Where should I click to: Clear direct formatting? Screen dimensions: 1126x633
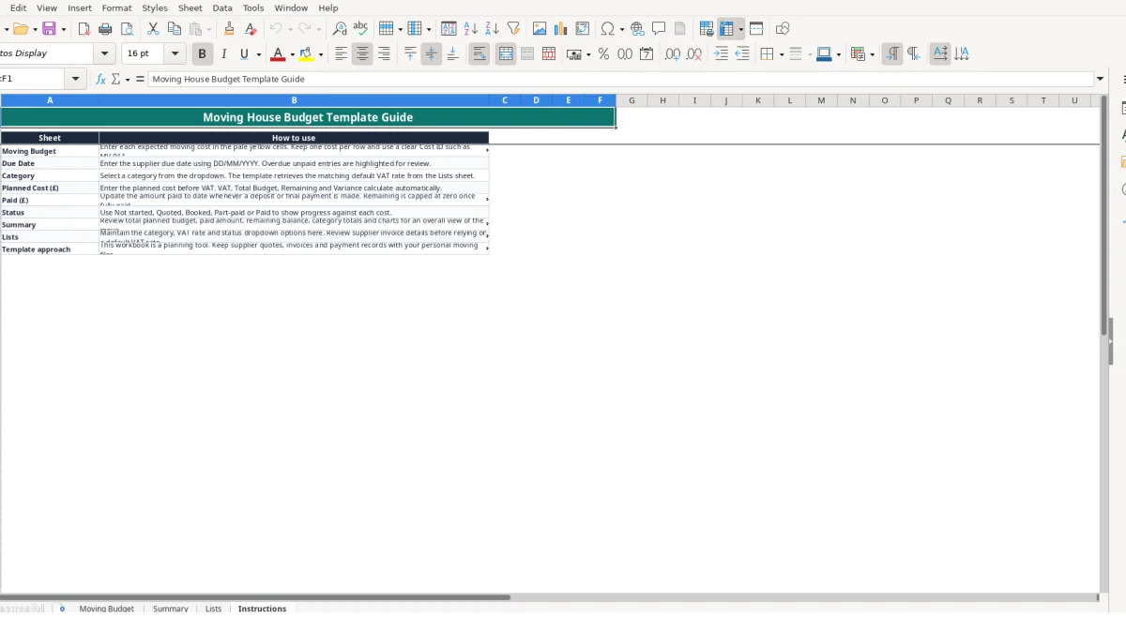(x=251, y=29)
